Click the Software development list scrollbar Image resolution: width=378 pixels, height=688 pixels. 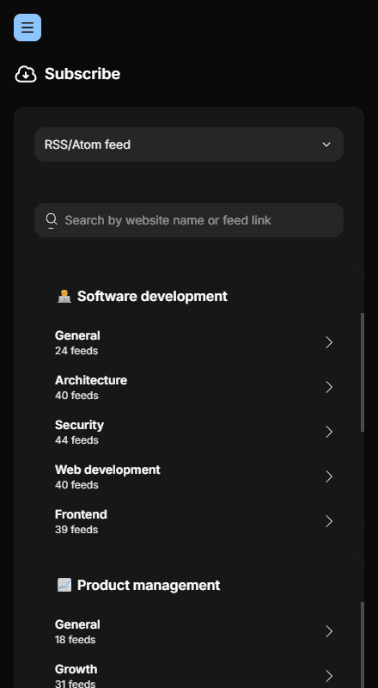(x=363, y=372)
